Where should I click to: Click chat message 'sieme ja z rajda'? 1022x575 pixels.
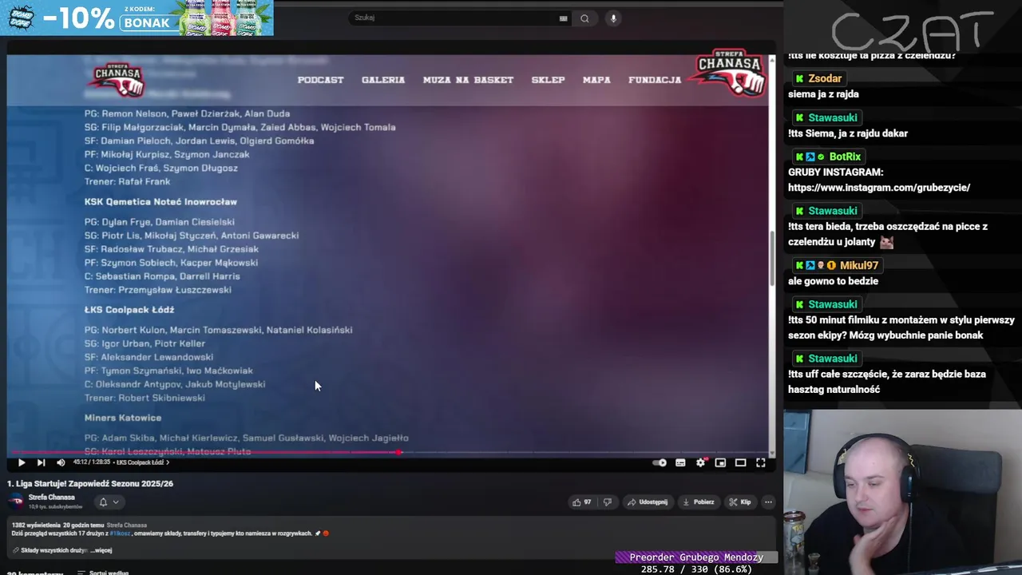(x=823, y=94)
